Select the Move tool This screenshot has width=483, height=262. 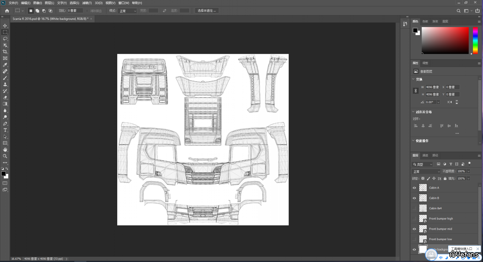tap(5, 26)
